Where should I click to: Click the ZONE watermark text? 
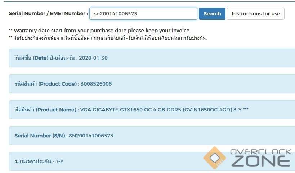pyautogui.click(x=260, y=161)
